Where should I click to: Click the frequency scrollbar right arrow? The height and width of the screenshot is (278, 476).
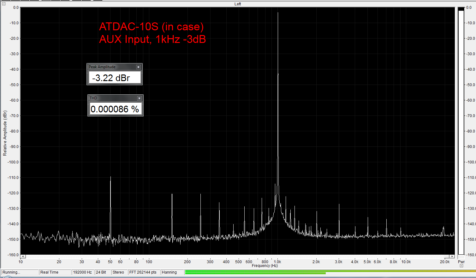452,256
